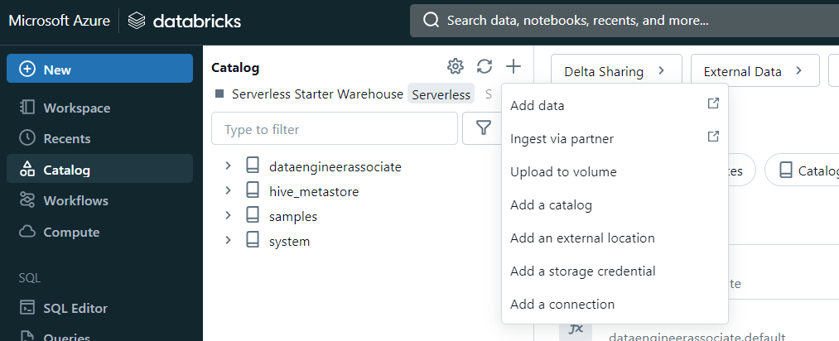
Task: Open SQL Editor from sidebar
Action: point(75,308)
